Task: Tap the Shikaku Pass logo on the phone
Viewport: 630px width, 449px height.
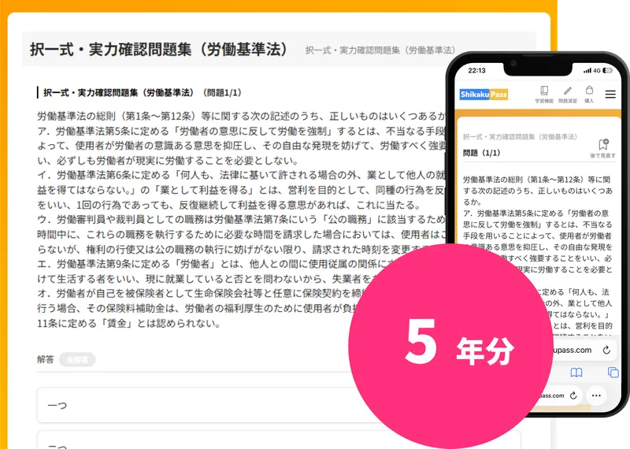Action: 484,95
